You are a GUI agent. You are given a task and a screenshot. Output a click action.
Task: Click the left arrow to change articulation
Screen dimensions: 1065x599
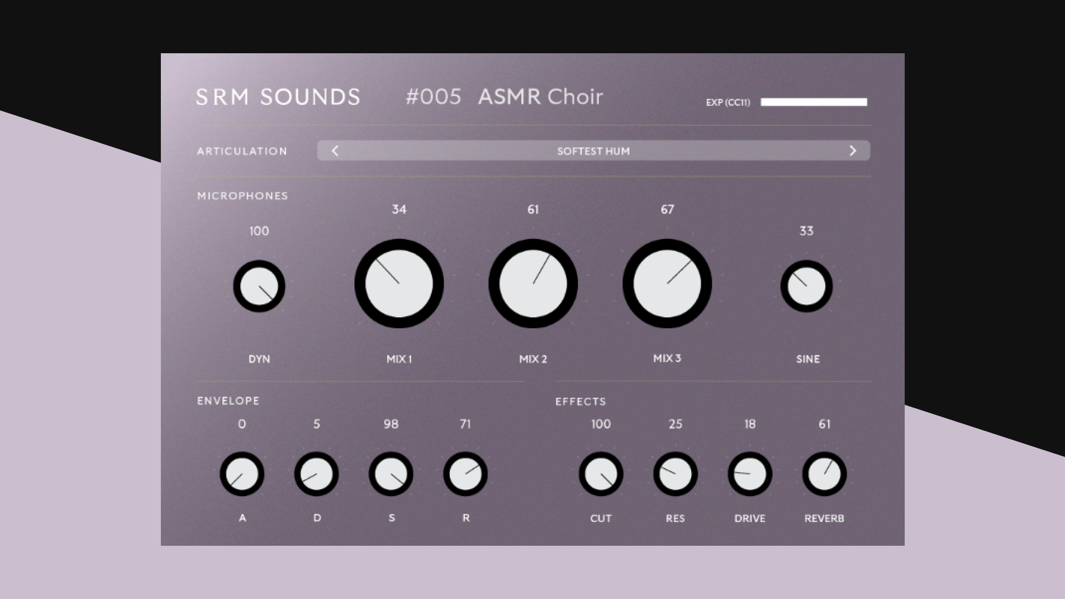click(335, 150)
